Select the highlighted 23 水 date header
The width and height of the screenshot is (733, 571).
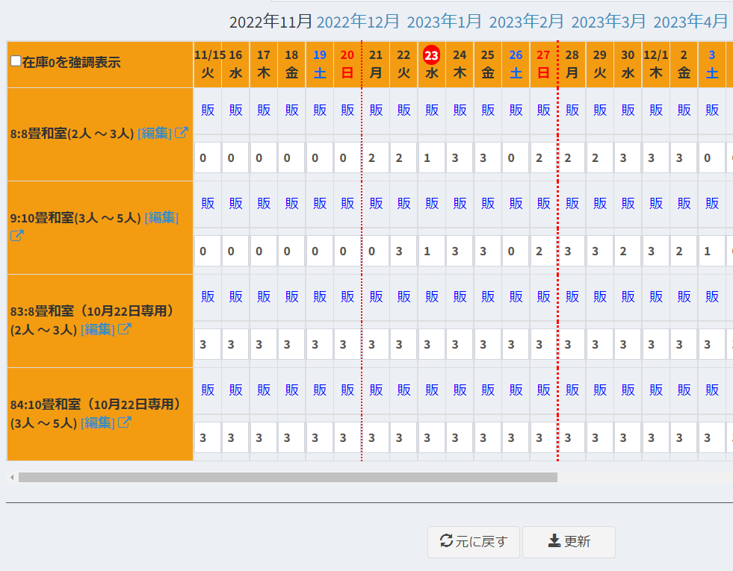click(431, 64)
